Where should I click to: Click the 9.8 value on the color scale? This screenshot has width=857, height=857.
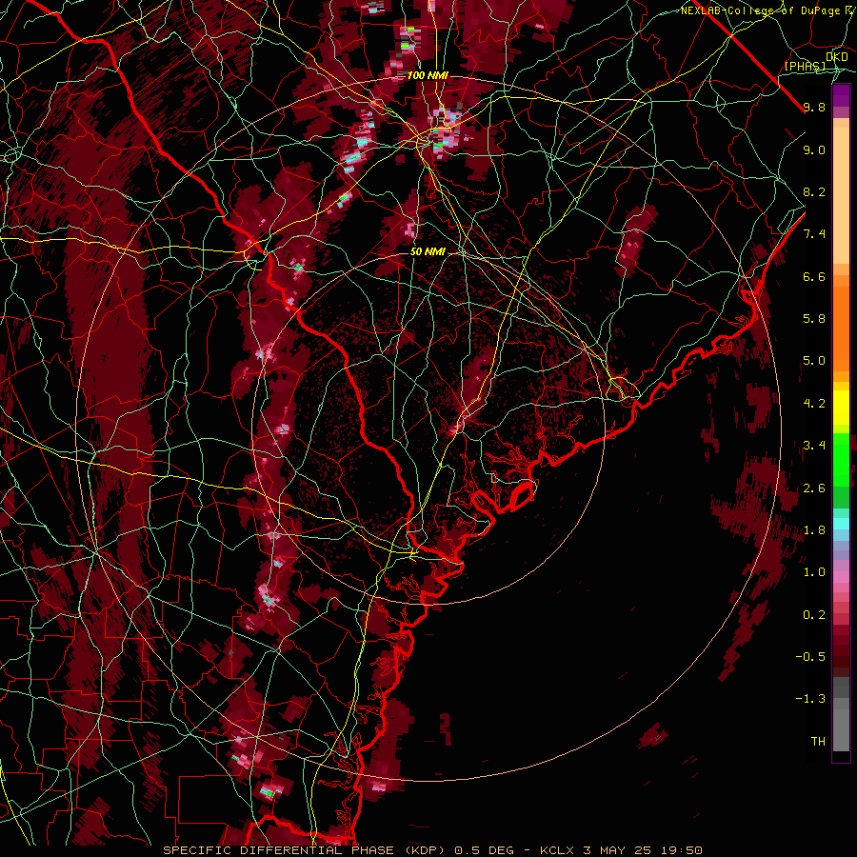point(814,107)
